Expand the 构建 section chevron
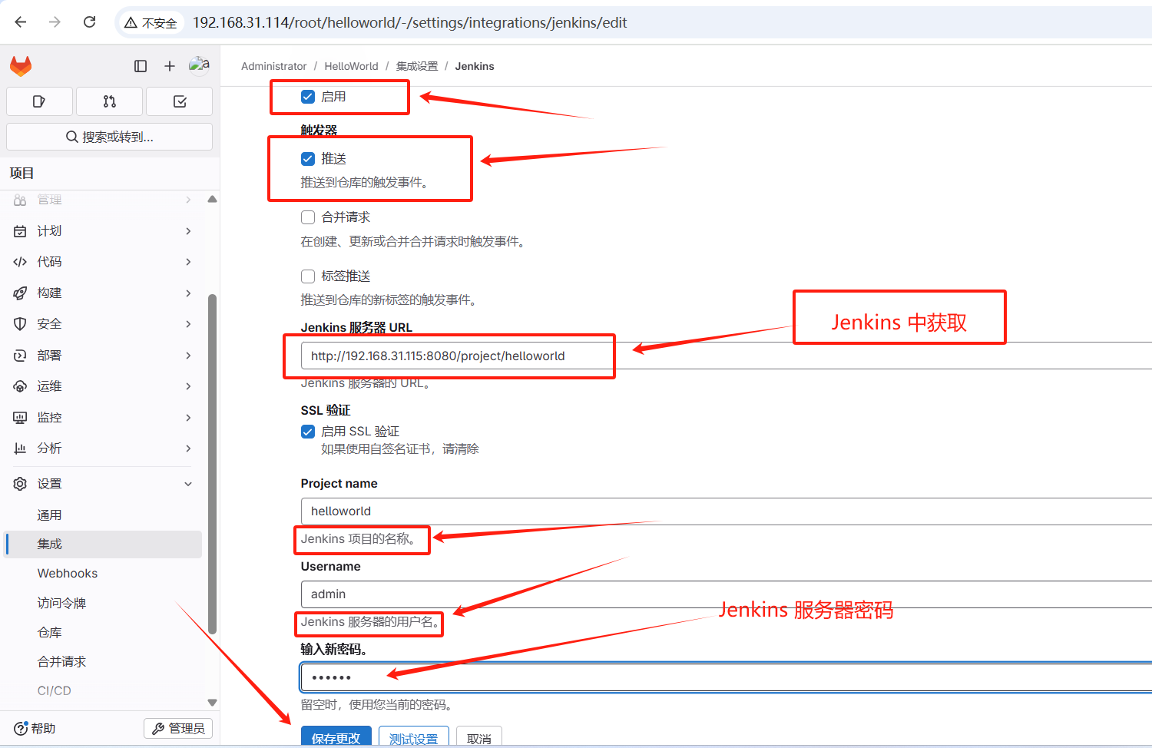Screen dimensions: 1152x748 pos(188,293)
